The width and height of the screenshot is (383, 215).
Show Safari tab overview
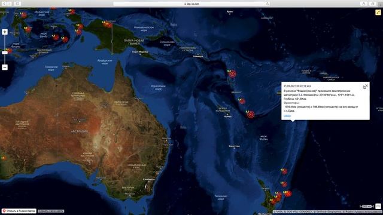(x=373, y=4)
